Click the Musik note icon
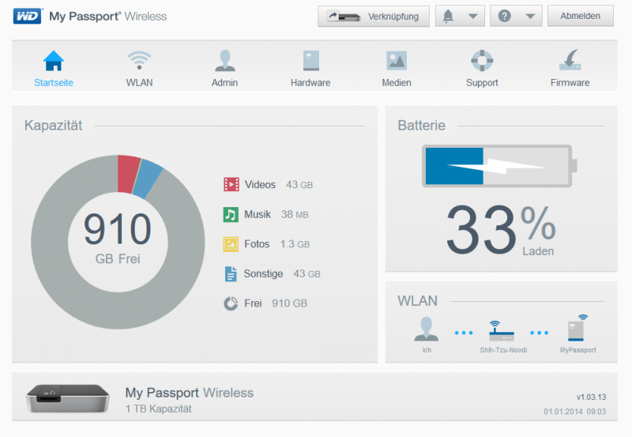The image size is (632, 437). (x=231, y=214)
